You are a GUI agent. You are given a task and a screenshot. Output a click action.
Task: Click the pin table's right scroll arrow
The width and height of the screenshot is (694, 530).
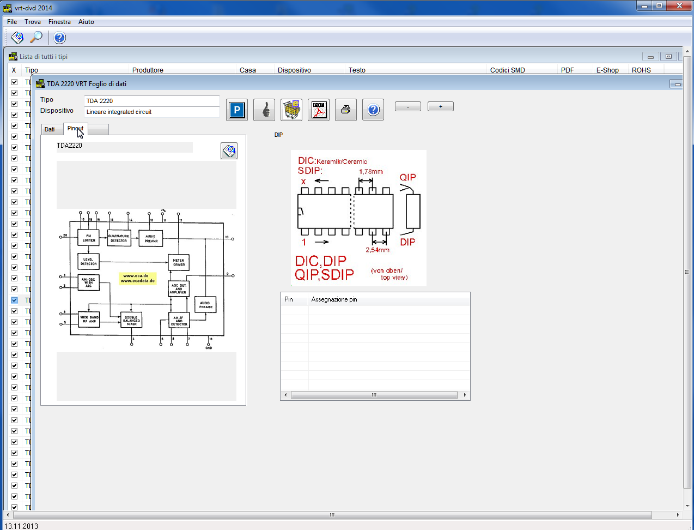pos(465,395)
